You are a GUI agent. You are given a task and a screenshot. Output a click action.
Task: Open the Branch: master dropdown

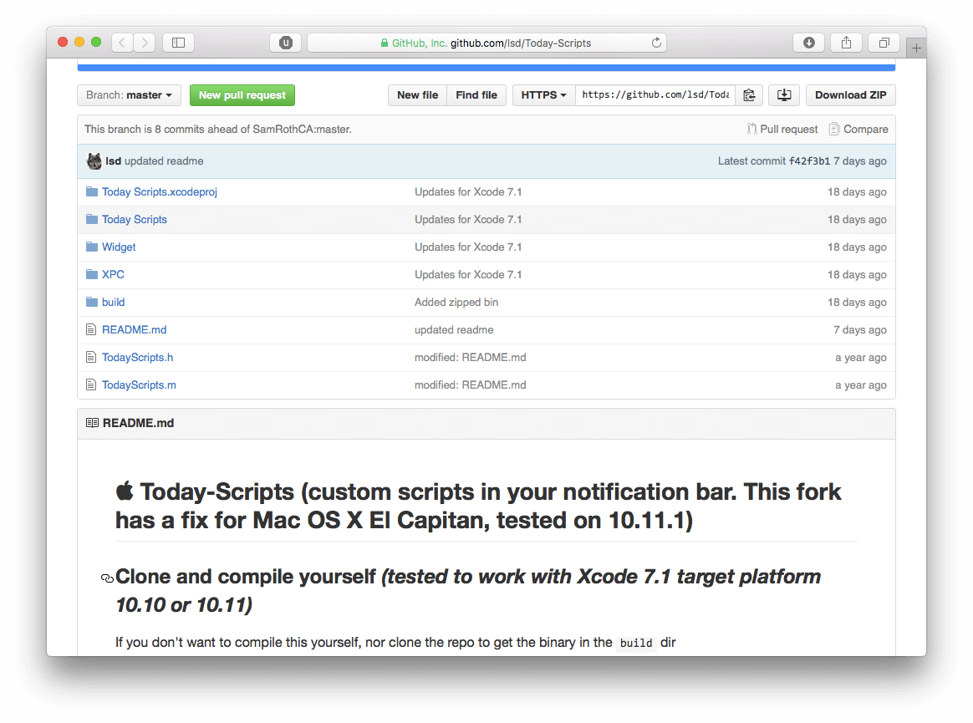point(129,95)
